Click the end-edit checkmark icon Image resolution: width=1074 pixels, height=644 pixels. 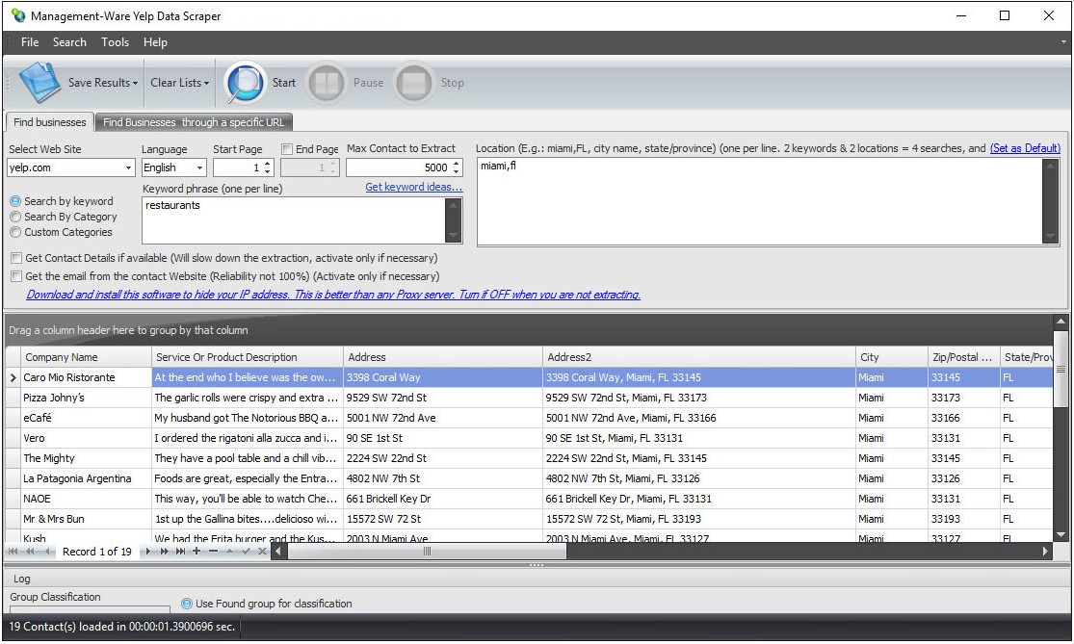coord(246,551)
